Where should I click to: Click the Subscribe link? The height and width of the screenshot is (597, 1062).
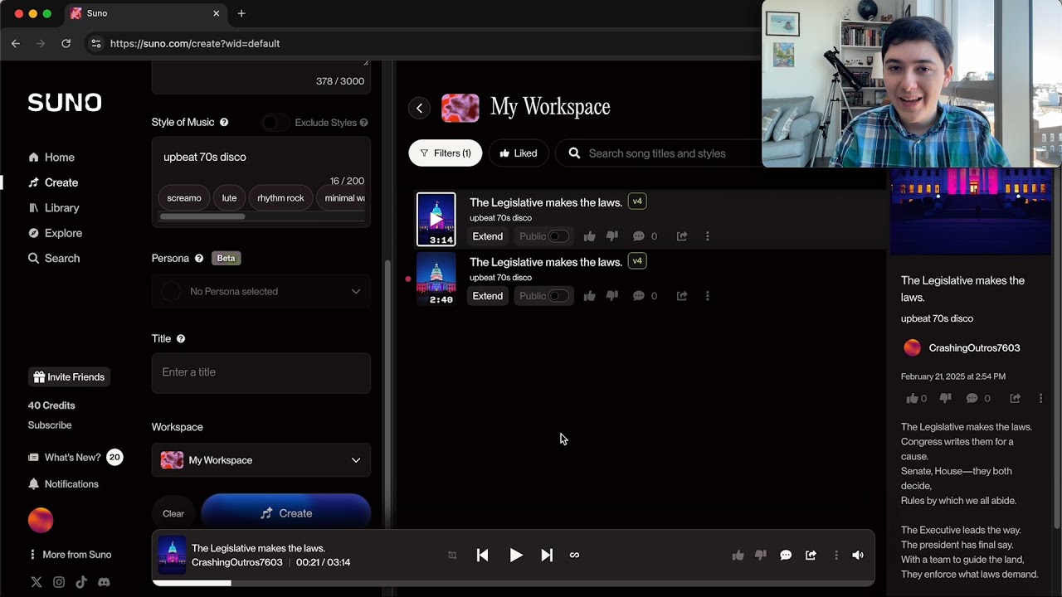pos(50,425)
